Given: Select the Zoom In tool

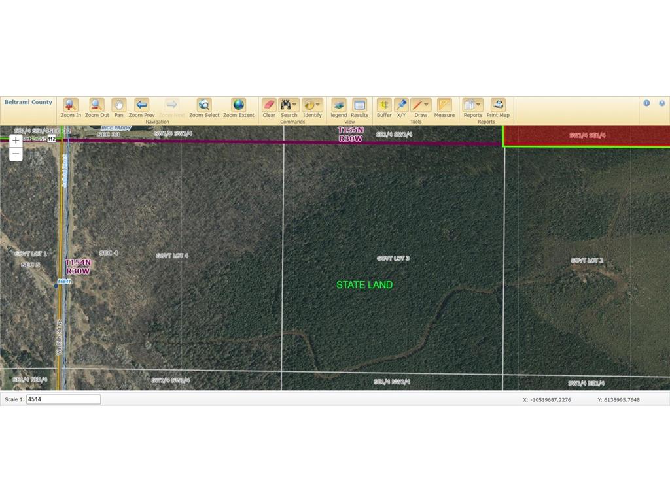Looking at the screenshot, I should click(71, 105).
